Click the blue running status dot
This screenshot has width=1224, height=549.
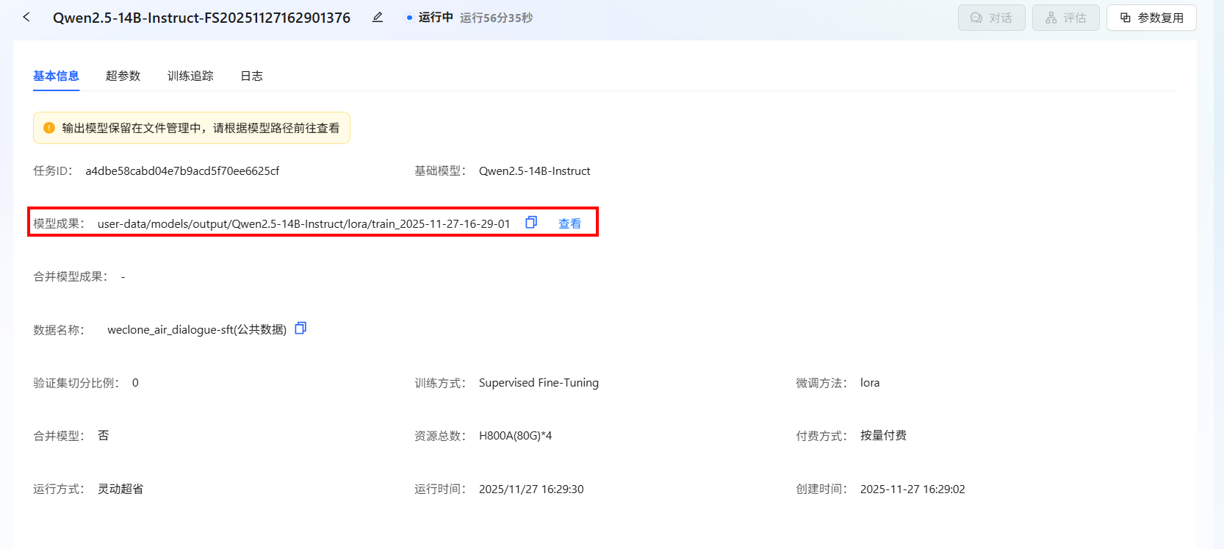[409, 18]
